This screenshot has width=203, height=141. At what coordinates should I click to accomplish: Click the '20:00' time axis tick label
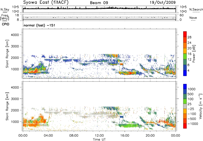150,136
